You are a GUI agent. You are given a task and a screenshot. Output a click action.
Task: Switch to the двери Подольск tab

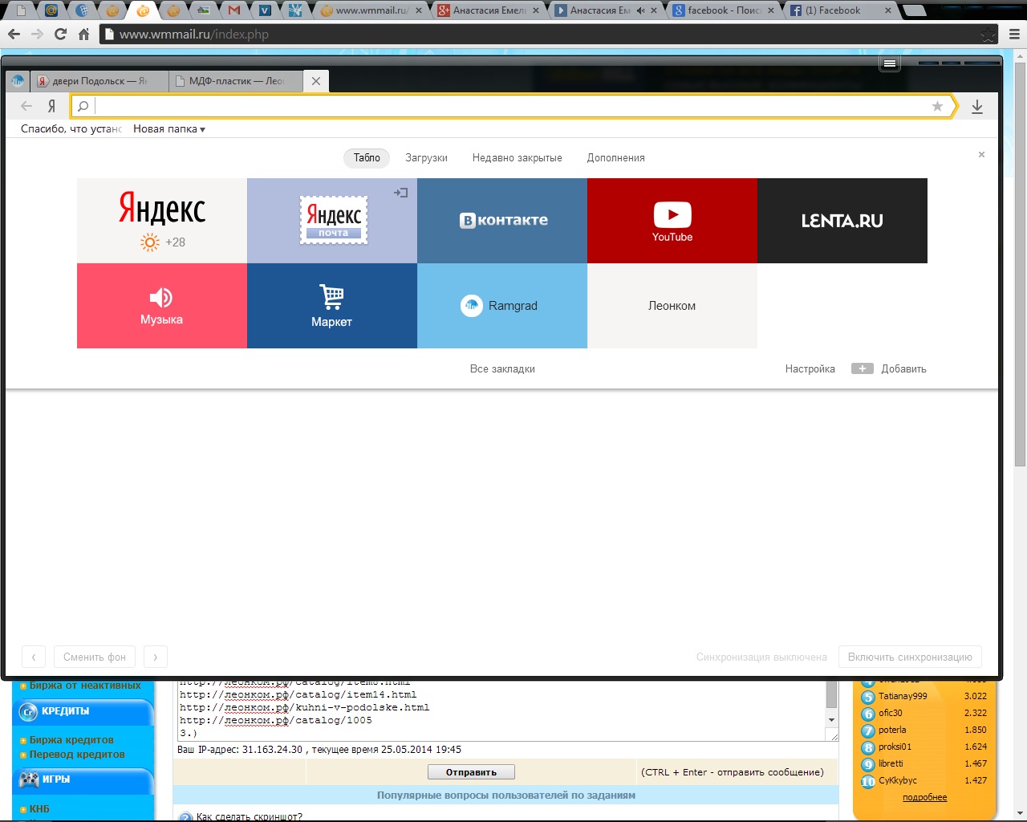(x=99, y=81)
